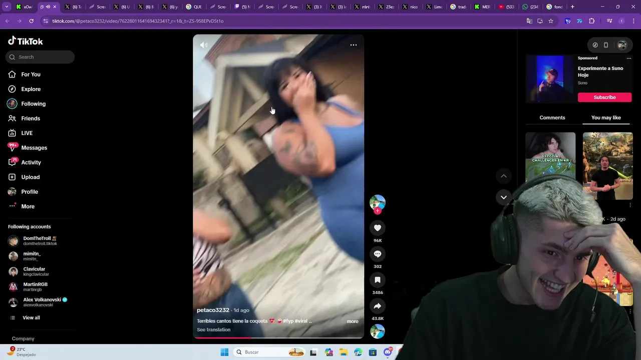The image size is (641, 360).
Task: Bookmark page with the star icon
Action: (551, 21)
